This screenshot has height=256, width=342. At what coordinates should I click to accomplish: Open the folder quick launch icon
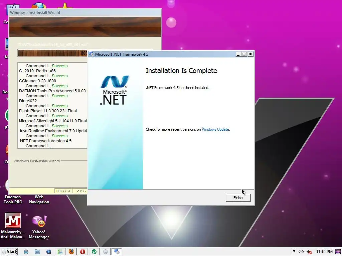point(37,252)
